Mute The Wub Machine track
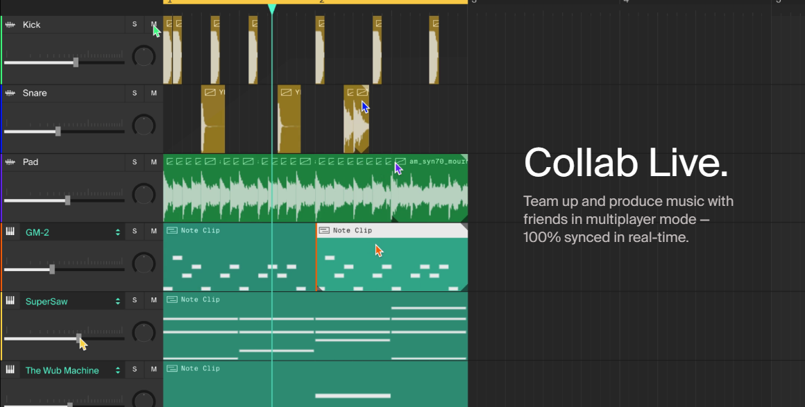Screen dimensions: 805x407 tap(153, 369)
